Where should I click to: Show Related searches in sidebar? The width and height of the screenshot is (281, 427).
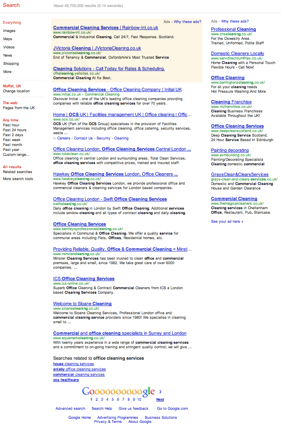[x=17, y=172]
